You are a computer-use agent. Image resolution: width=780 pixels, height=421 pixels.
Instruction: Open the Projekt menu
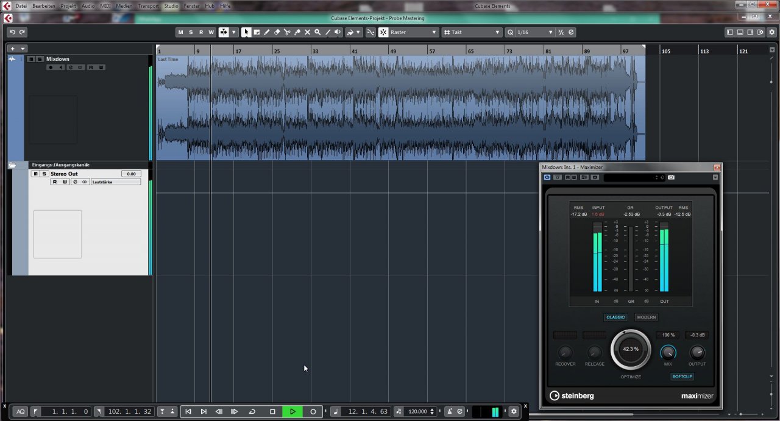pyautogui.click(x=68, y=6)
